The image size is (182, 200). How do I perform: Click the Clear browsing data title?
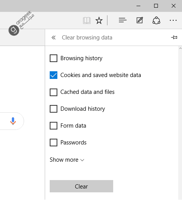coord(87,38)
